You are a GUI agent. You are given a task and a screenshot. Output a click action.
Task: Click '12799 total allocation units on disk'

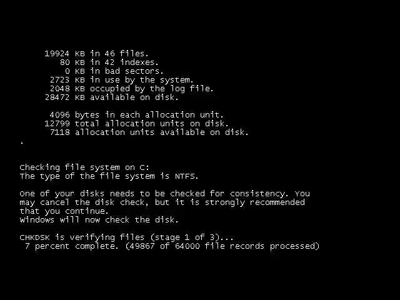click(x=136, y=124)
